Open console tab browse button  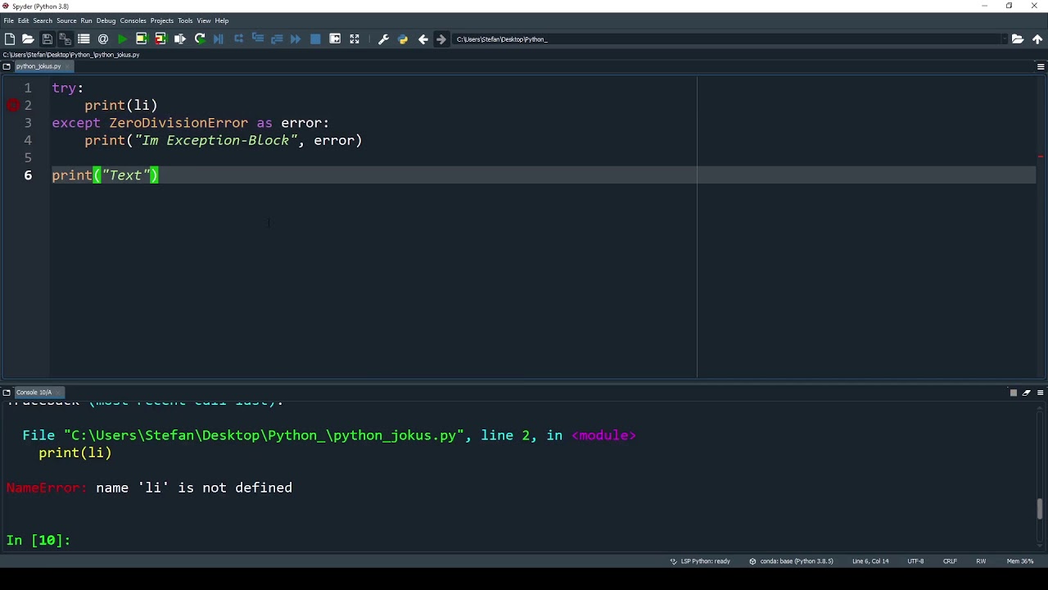tap(7, 393)
